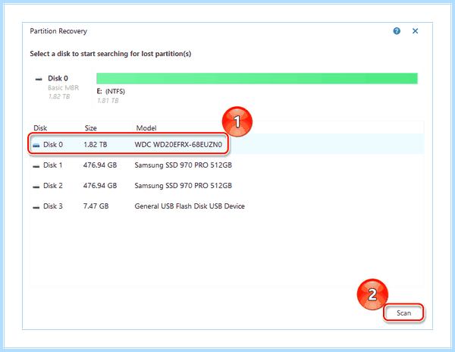Click Disk 1's 476.94 GB size cell
Viewport: 455px width, 352px height.
pyautogui.click(x=100, y=165)
